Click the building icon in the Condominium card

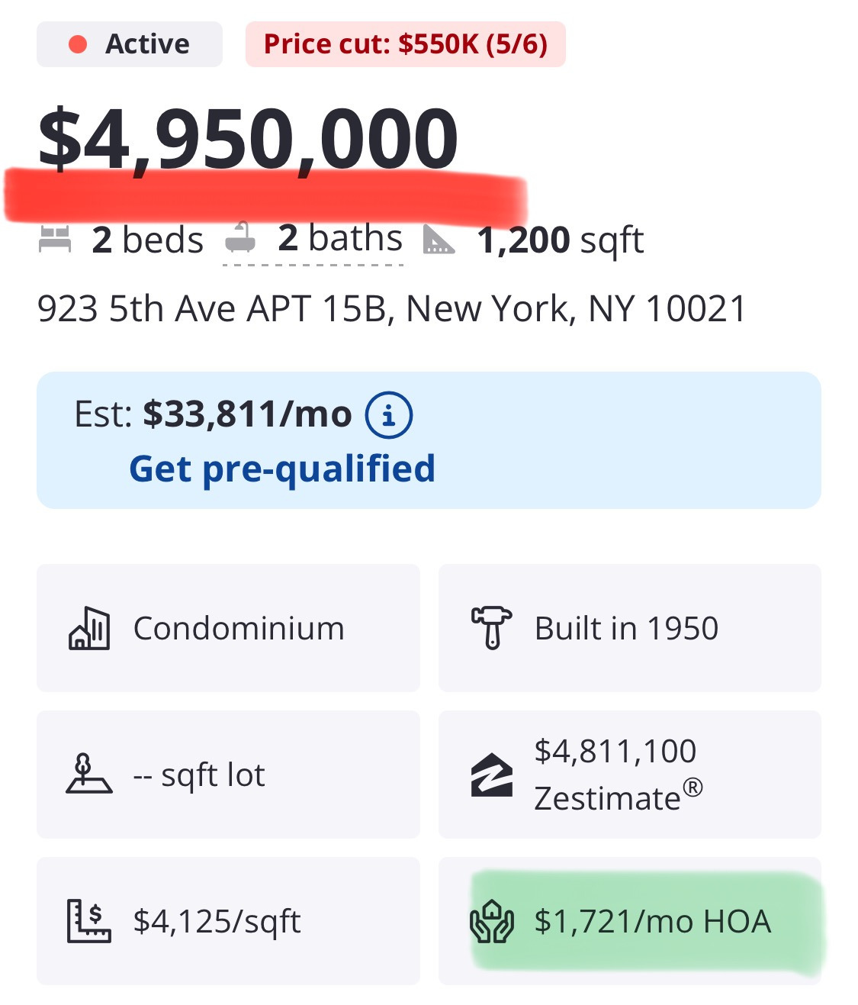(89, 629)
